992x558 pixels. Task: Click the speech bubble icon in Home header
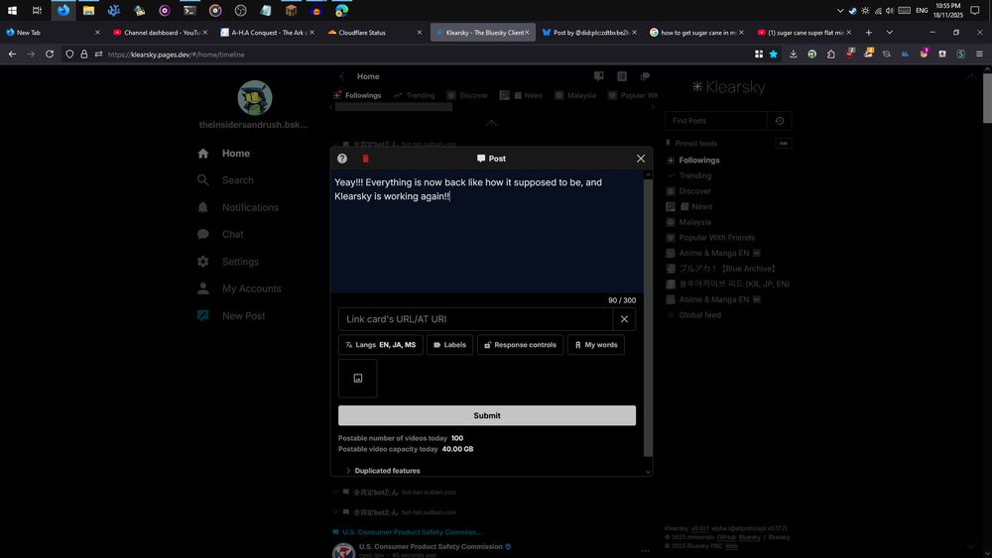pos(598,76)
